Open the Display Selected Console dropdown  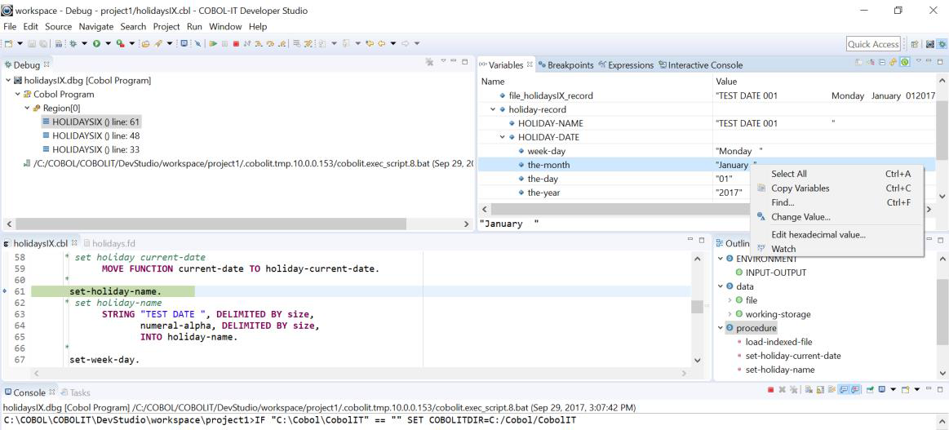click(x=894, y=389)
